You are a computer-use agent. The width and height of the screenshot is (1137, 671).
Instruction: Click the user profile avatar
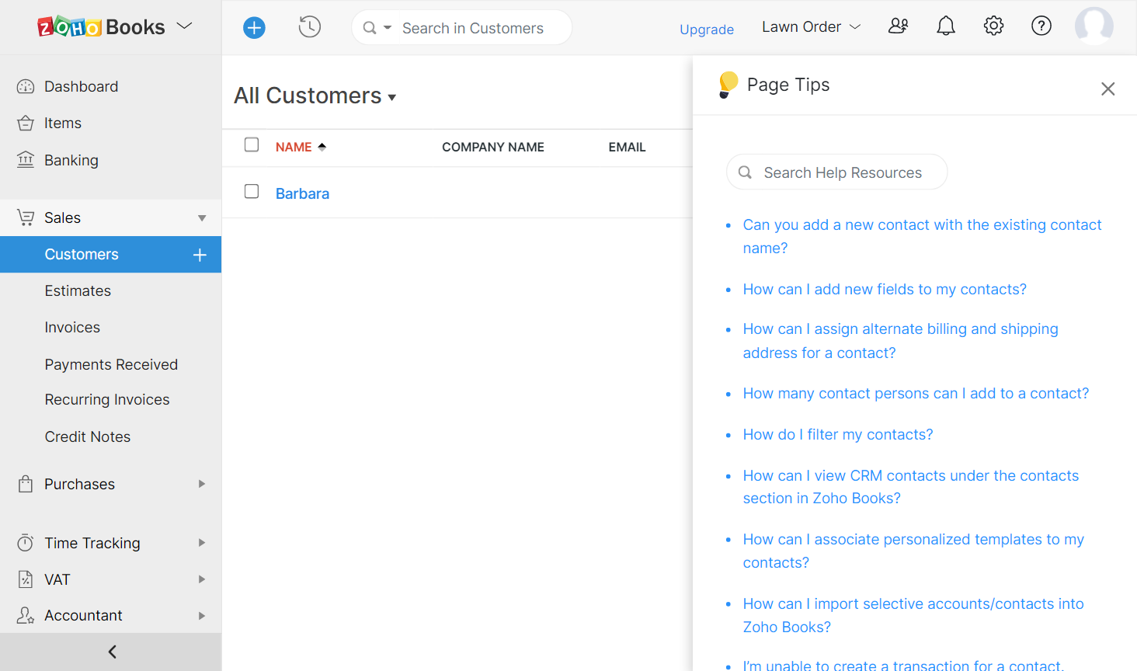click(x=1094, y=26)
